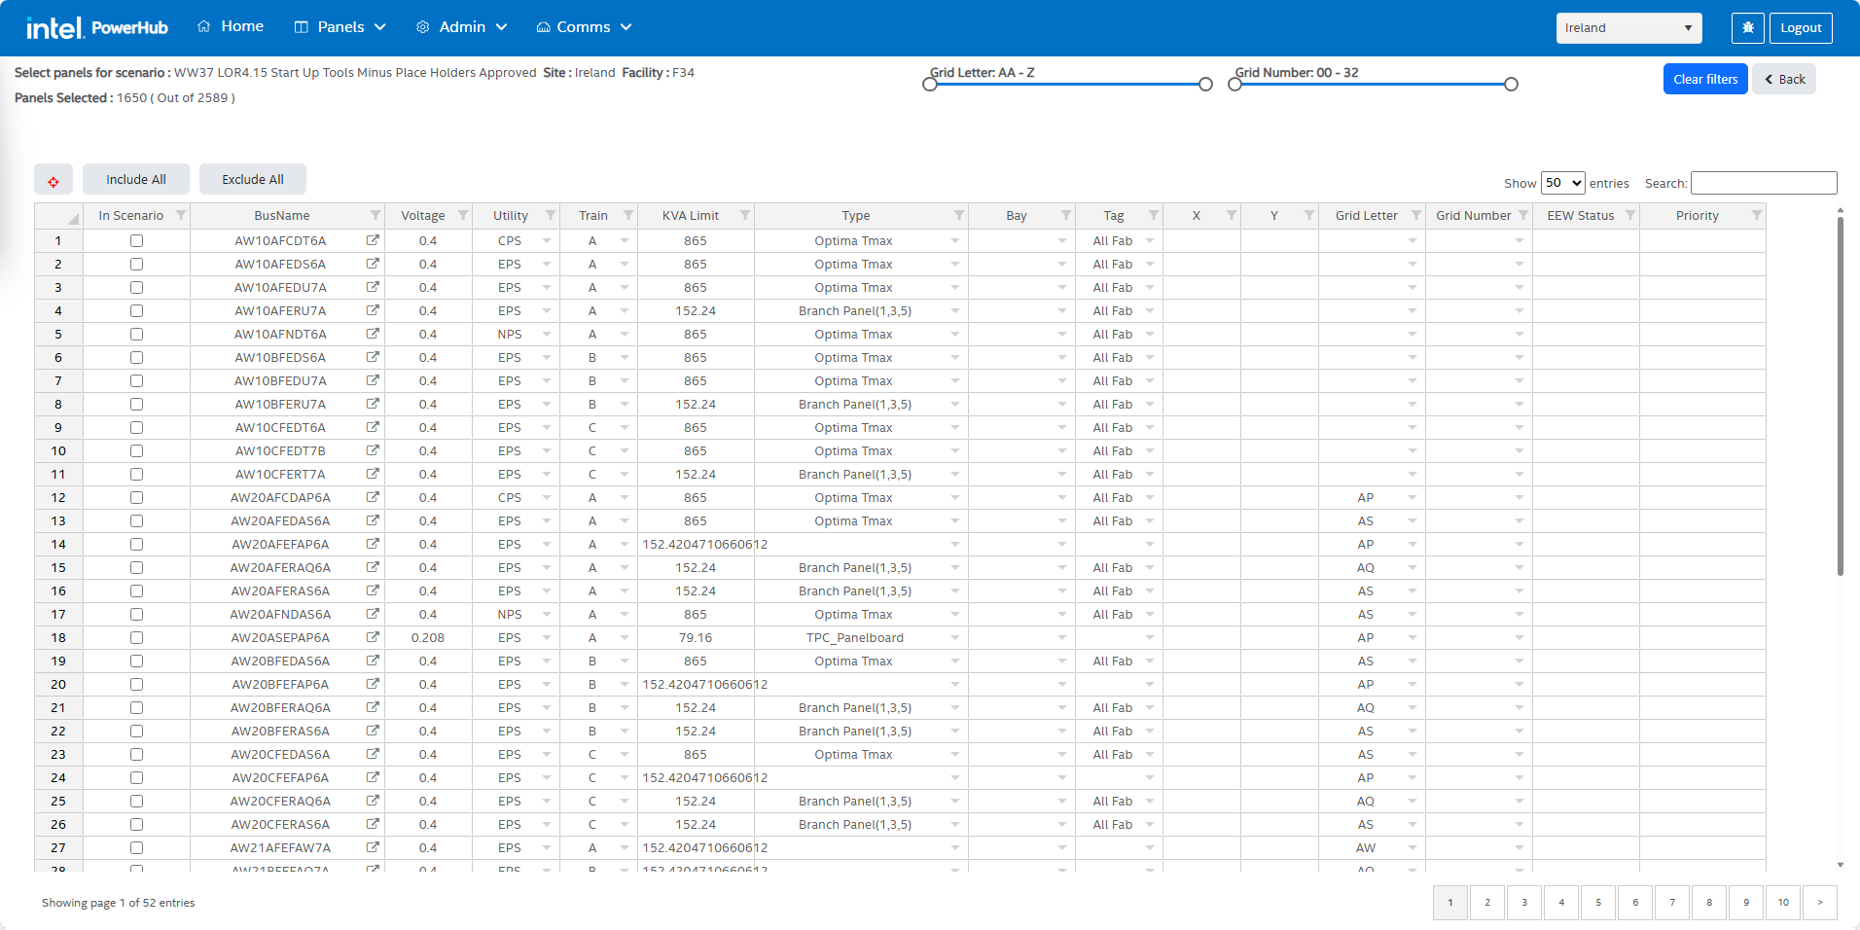Viewport: 1860px width, 930px height.
Task: Click the Include All button
Action: pos(136,179)
